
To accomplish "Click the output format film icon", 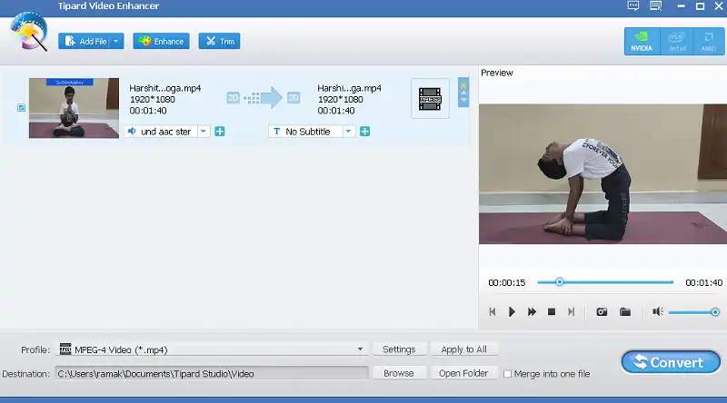I will [430, 99].
